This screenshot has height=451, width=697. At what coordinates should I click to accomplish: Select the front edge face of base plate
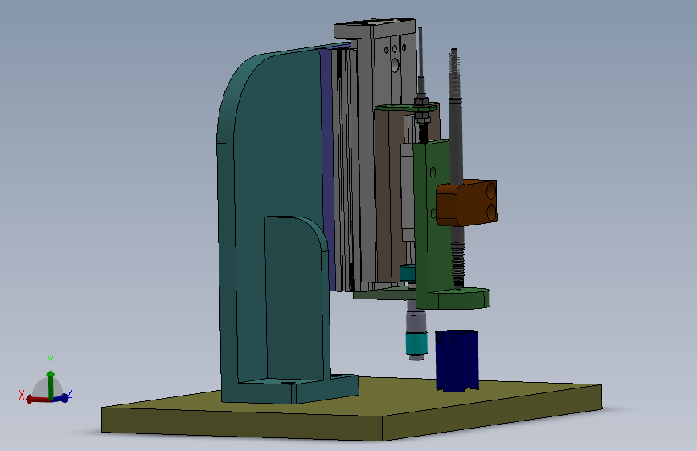coord(242,421)
